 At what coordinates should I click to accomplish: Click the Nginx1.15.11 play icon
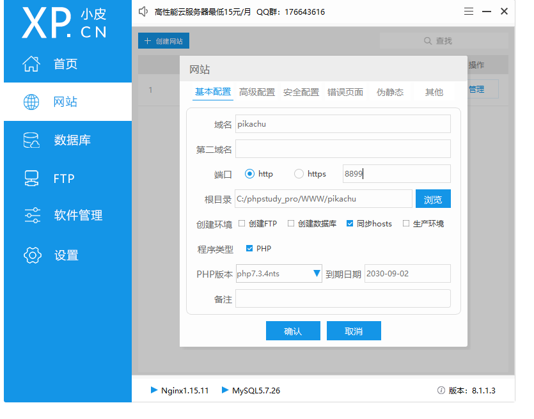(153, 390)
